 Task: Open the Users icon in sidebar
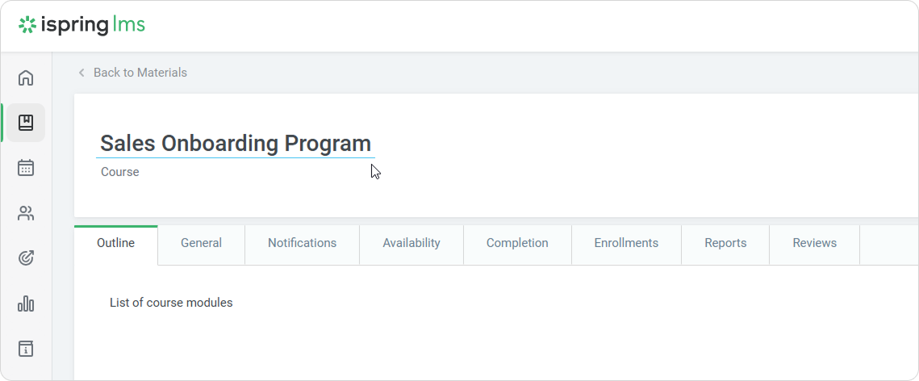[x=26, y=213]
